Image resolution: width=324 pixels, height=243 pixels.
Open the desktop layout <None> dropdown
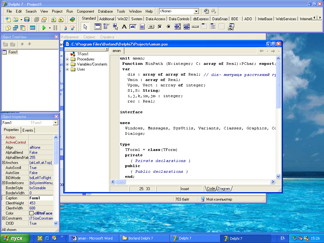[196, 11]
